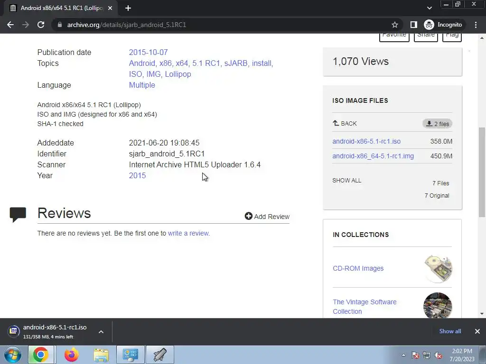Open the 7 Original files listing
Screen dimensions: 486x364
click(x=437, y=196)
